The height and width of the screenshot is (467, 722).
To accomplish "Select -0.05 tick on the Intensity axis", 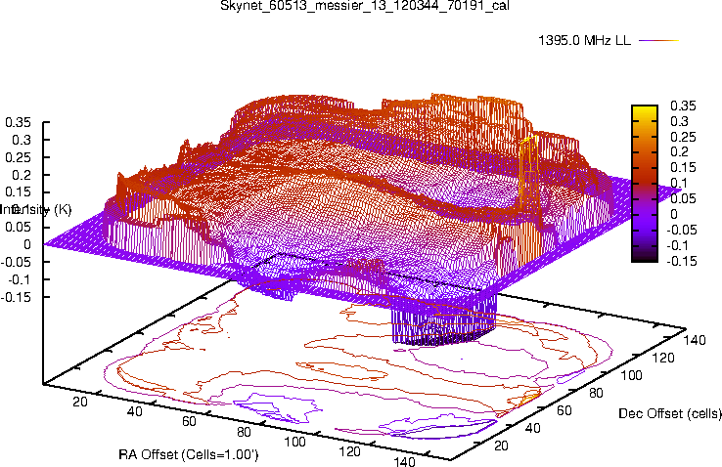I will tap(16, 262).
